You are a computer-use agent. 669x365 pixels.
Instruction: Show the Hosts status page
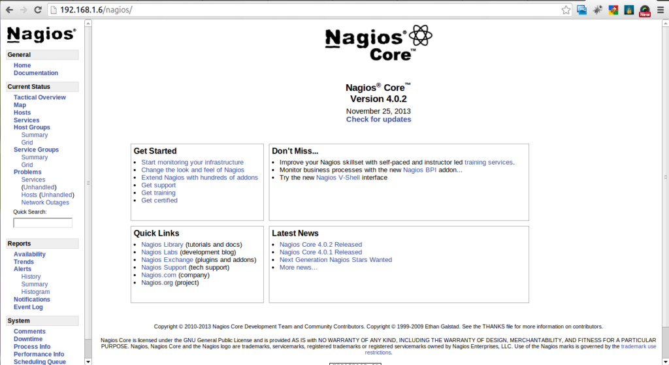pos(22,112)
